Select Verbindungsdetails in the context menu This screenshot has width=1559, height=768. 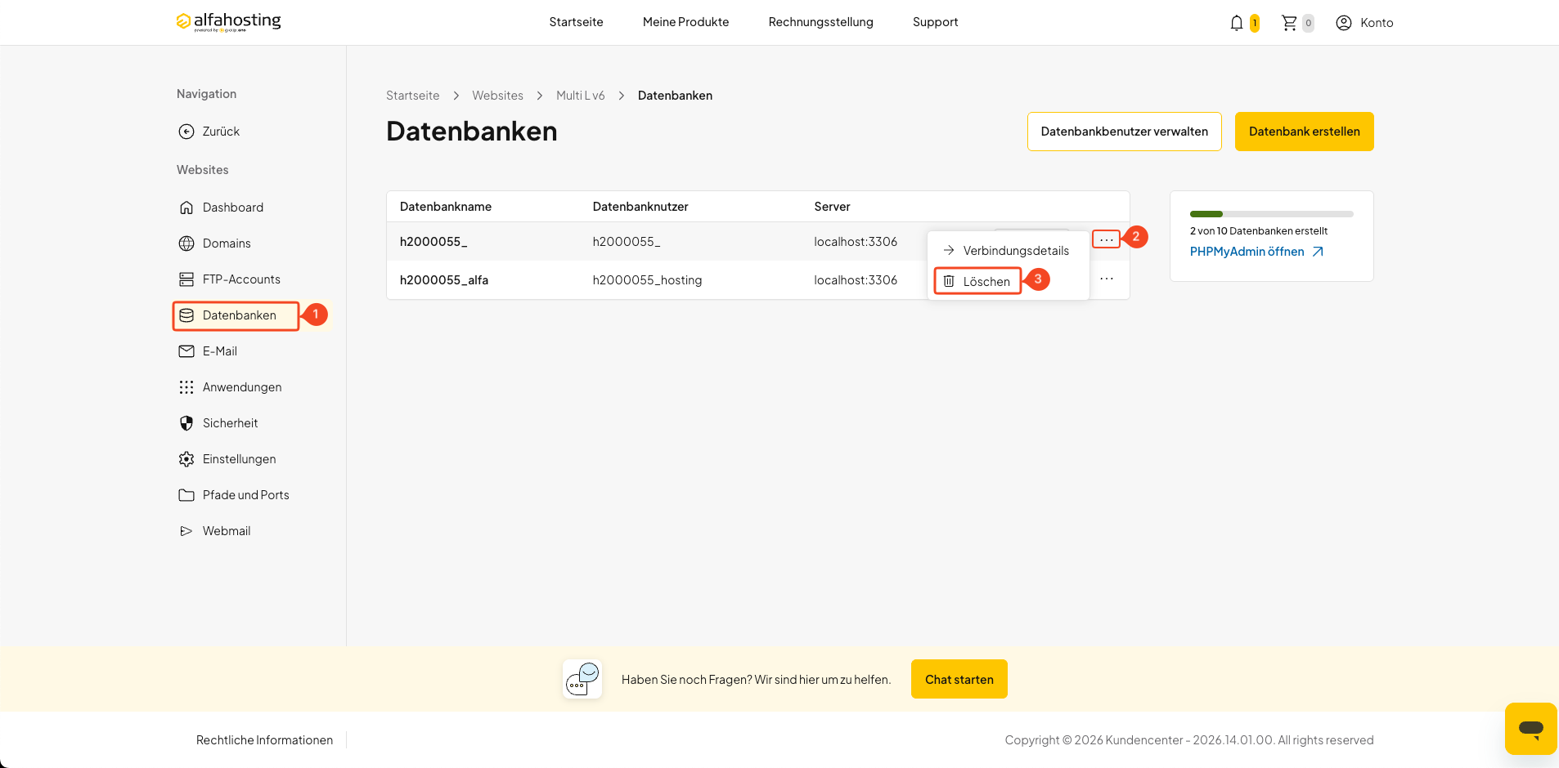point(1009,250)
